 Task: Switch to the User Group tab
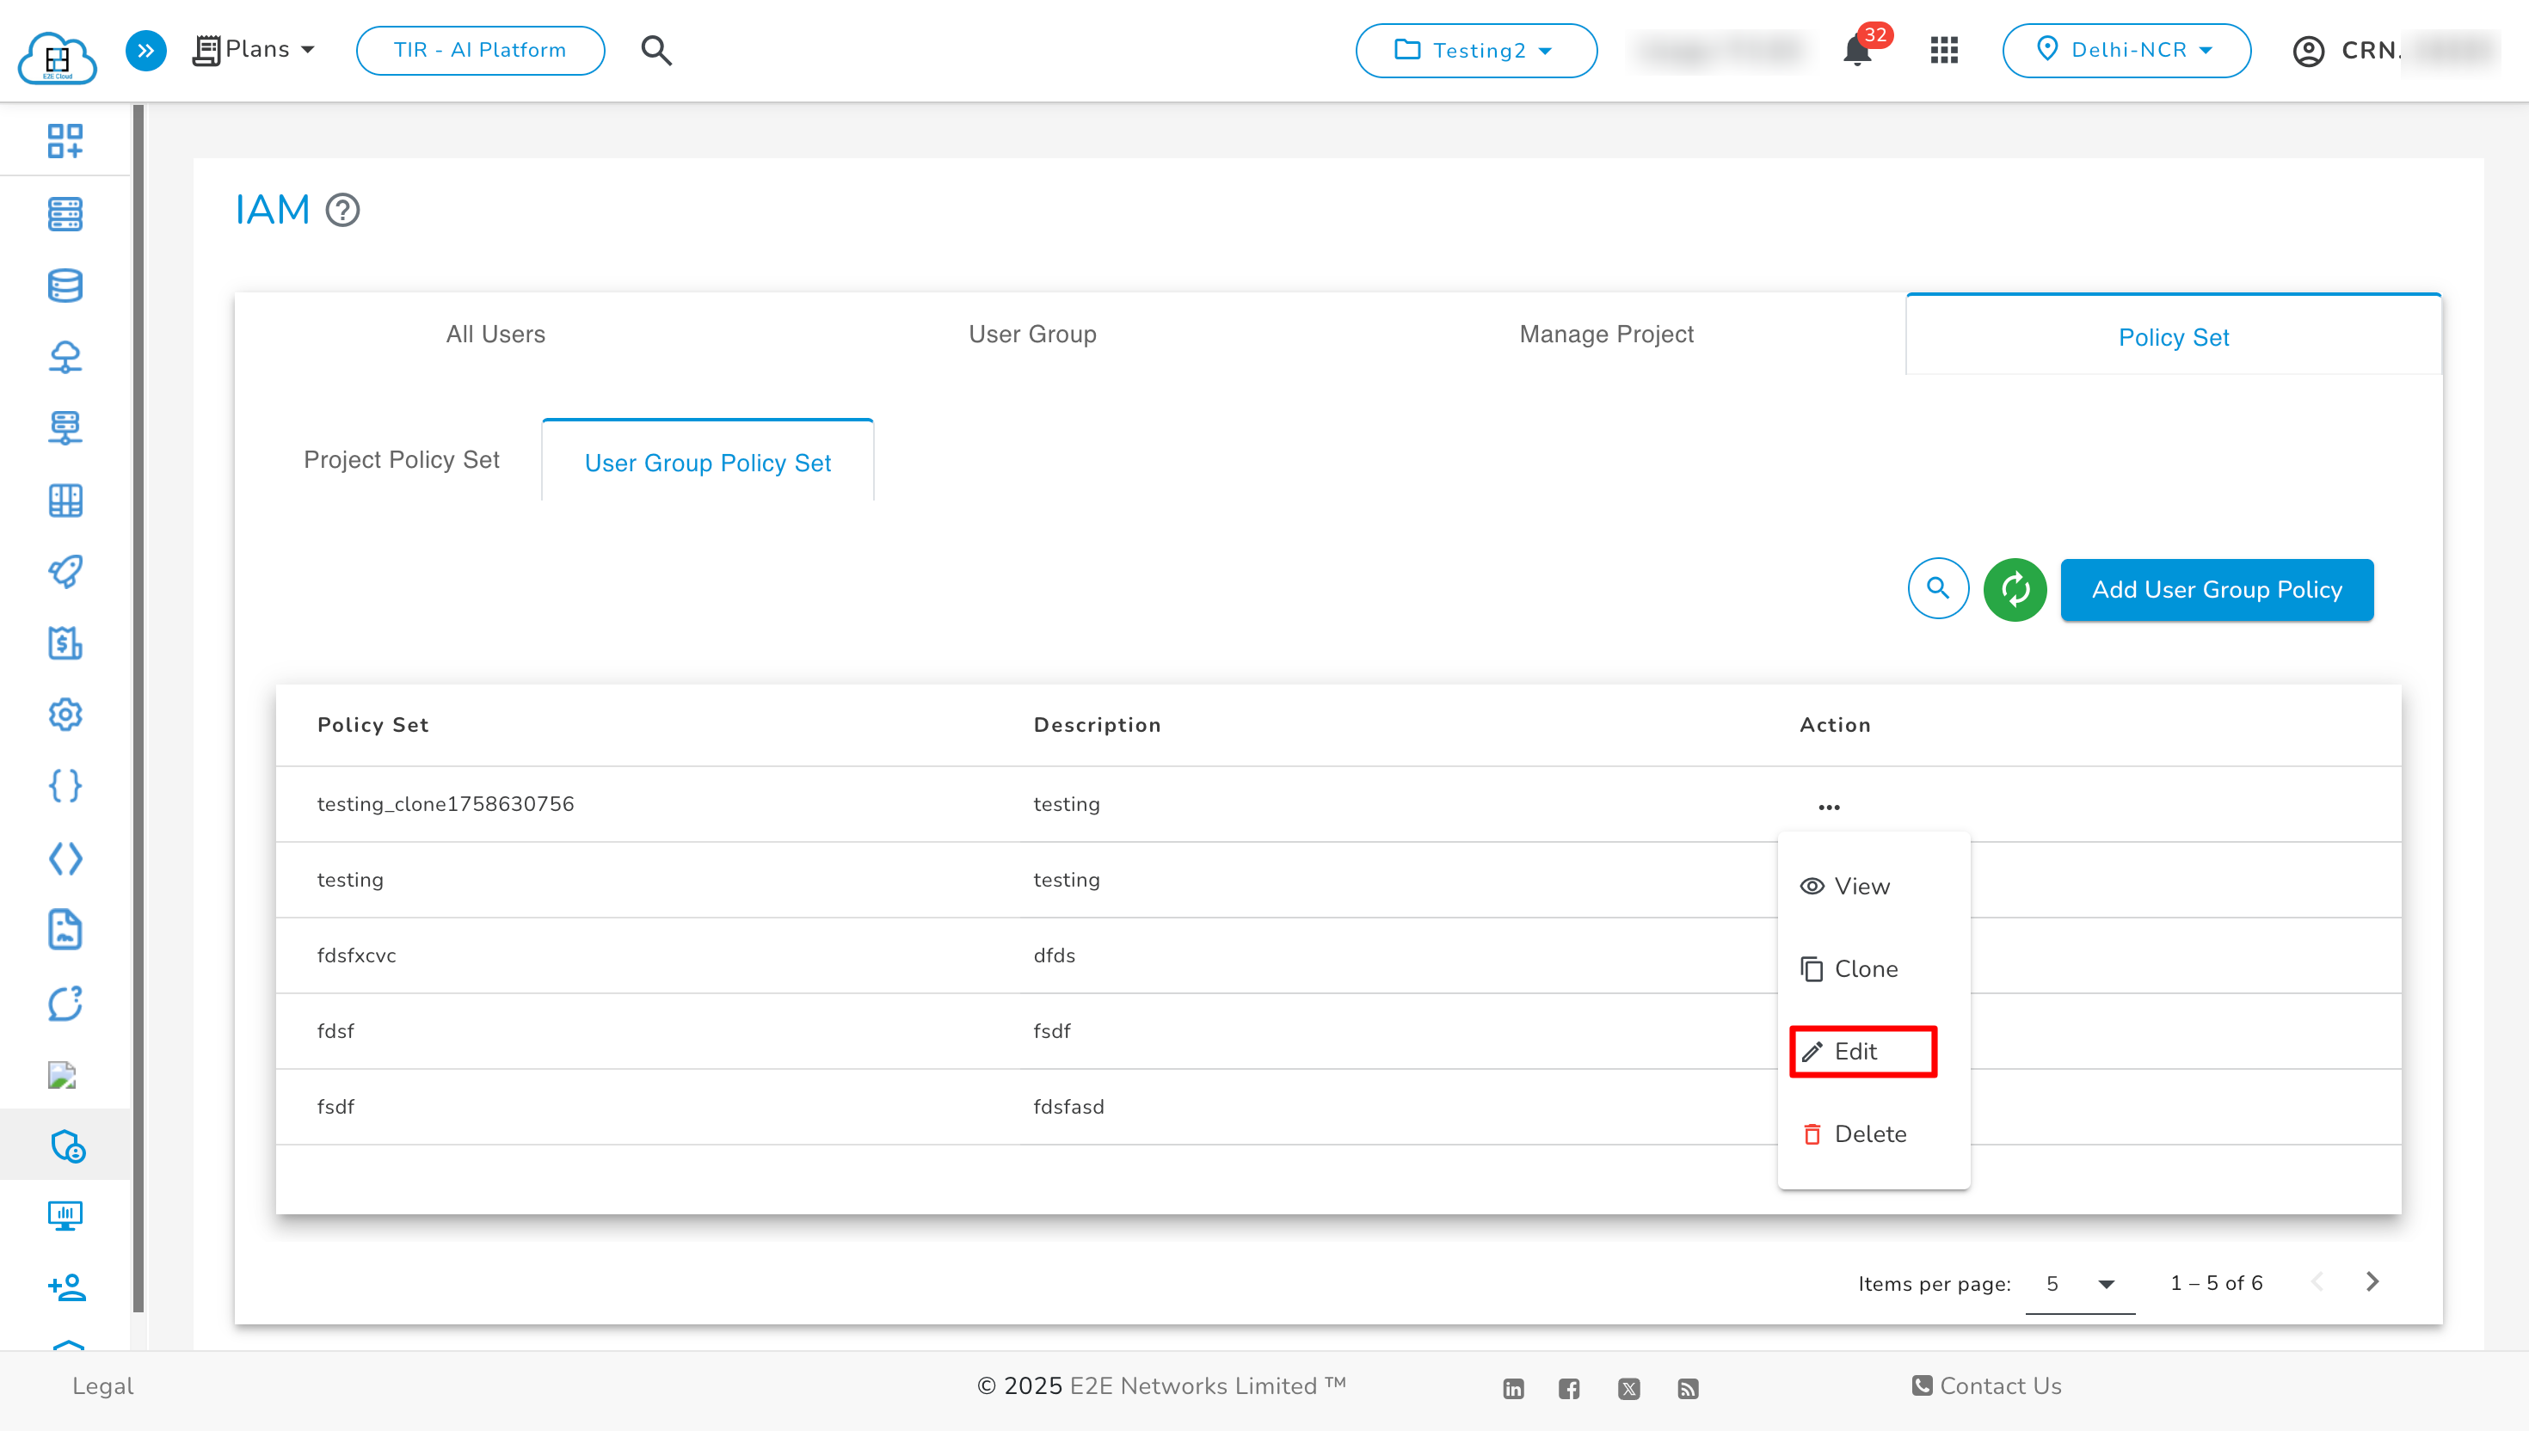[x=1032, y=335]
